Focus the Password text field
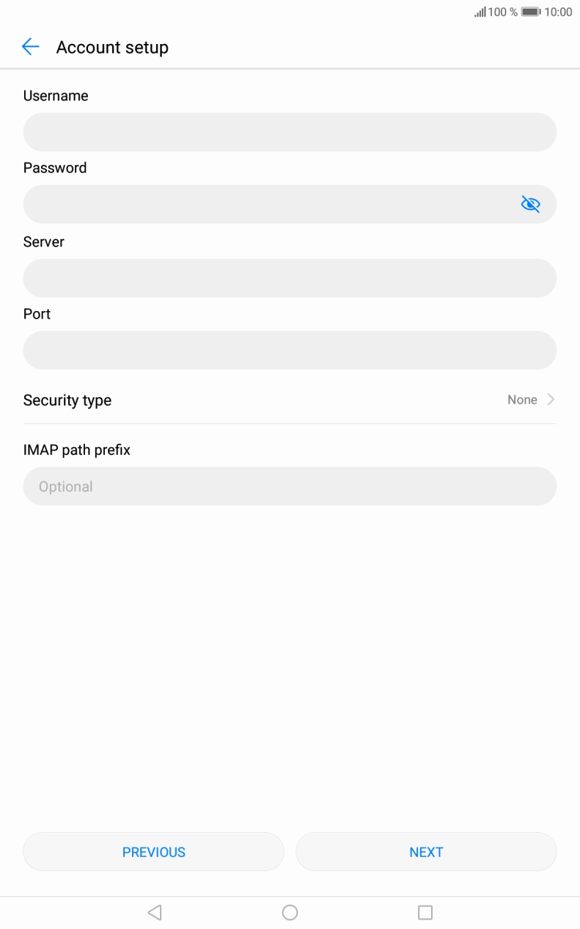Screen dimensions: 580x929 (268, 204)
